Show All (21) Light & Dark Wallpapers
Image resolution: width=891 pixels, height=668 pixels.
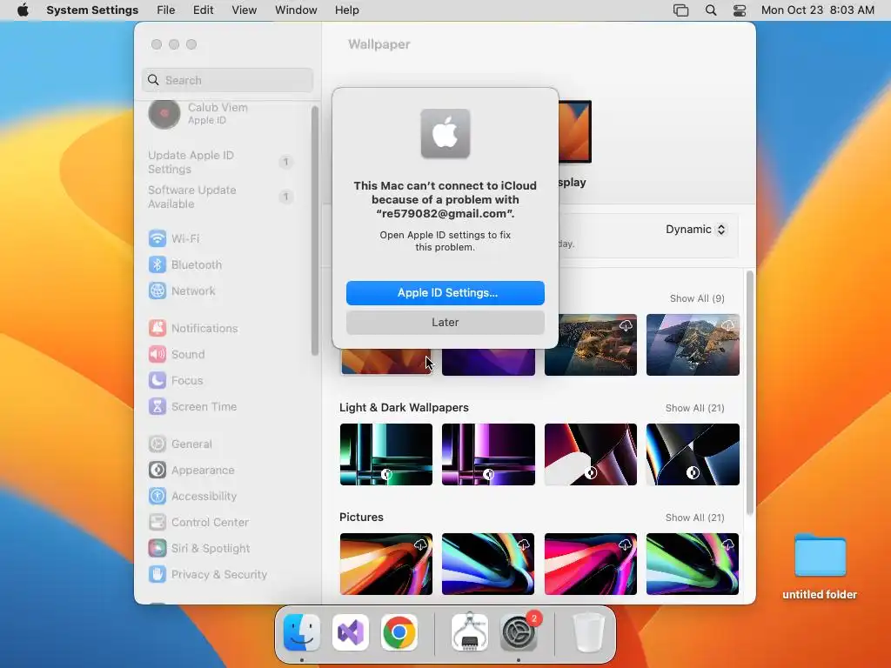click(x=694, y=409)
